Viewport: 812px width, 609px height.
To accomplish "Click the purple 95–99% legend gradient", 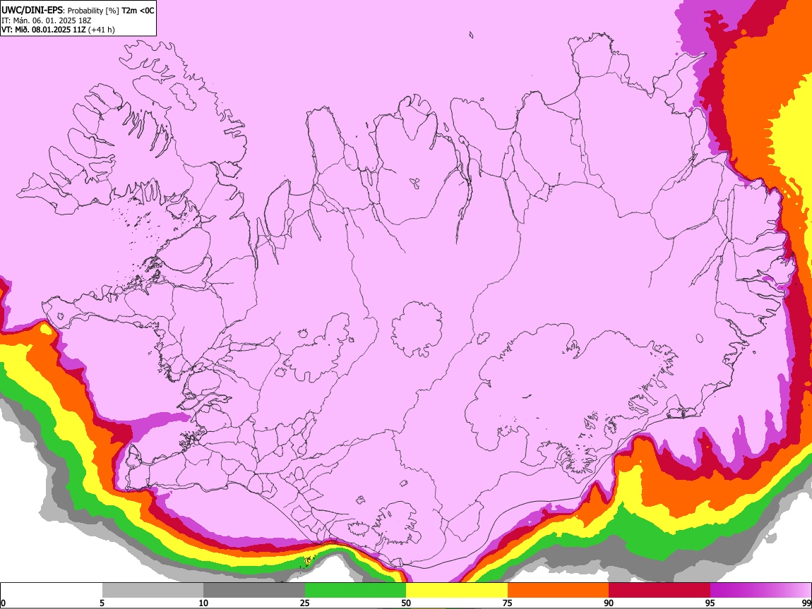I will [x=760, y=591].
